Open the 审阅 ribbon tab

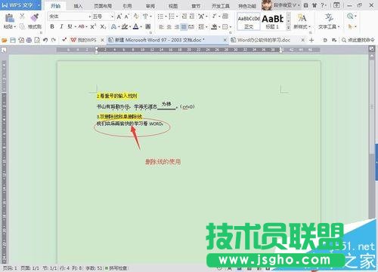coord(150,6)
